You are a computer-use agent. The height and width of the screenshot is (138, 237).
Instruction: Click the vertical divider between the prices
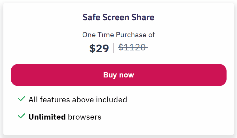pos(114,48)
